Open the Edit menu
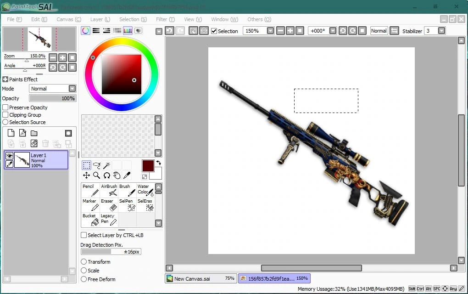 click(39, 19)
